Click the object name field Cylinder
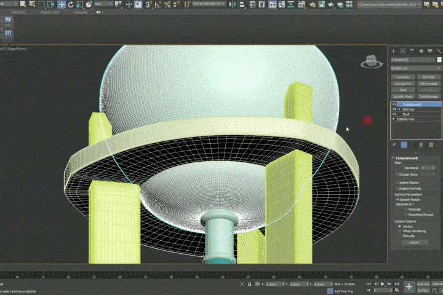Viewport: 443px width, 295px height. point(413,60)
